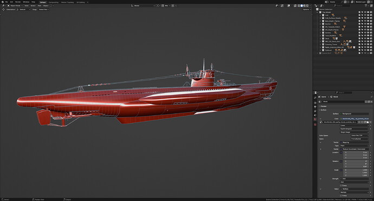Image resolution: width=374 pixels, height=201 pixels.
Task: Switch to the Motion Tracking workspace tab
Action: [68, 2]
